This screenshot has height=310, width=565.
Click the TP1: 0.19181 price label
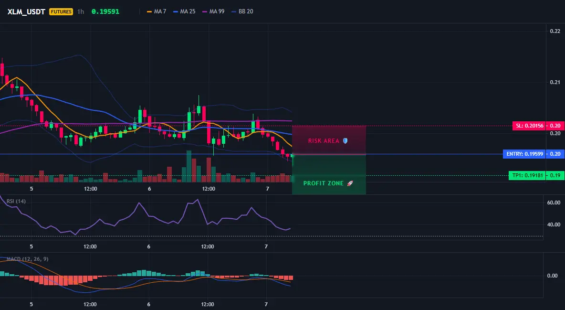(x=527, y=176)
